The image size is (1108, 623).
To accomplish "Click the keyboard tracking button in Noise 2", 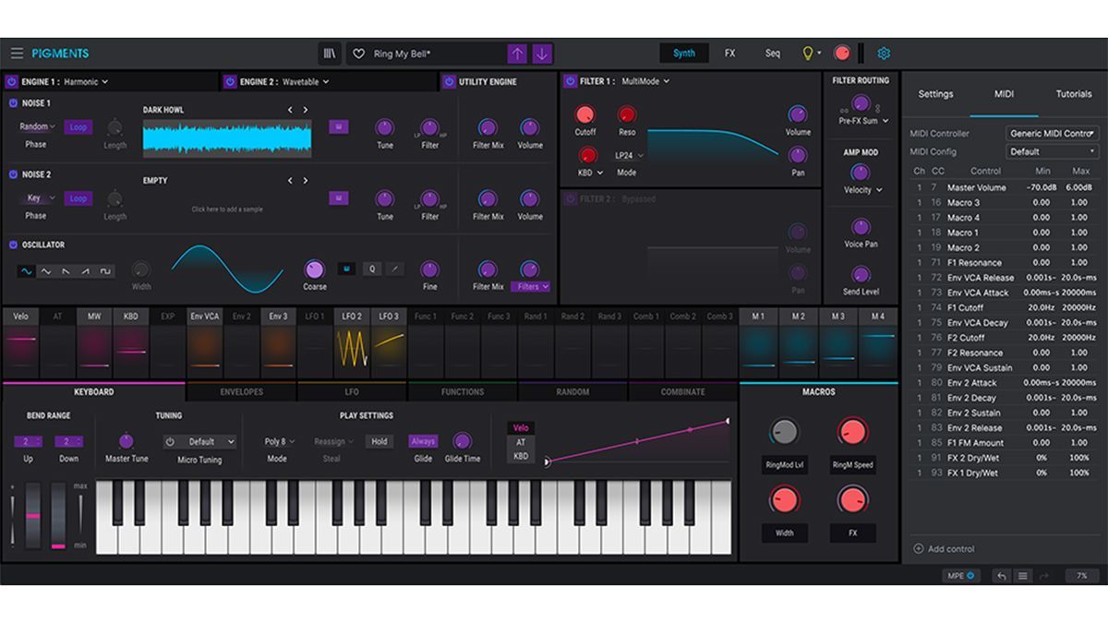I will (x=339, y=198).
